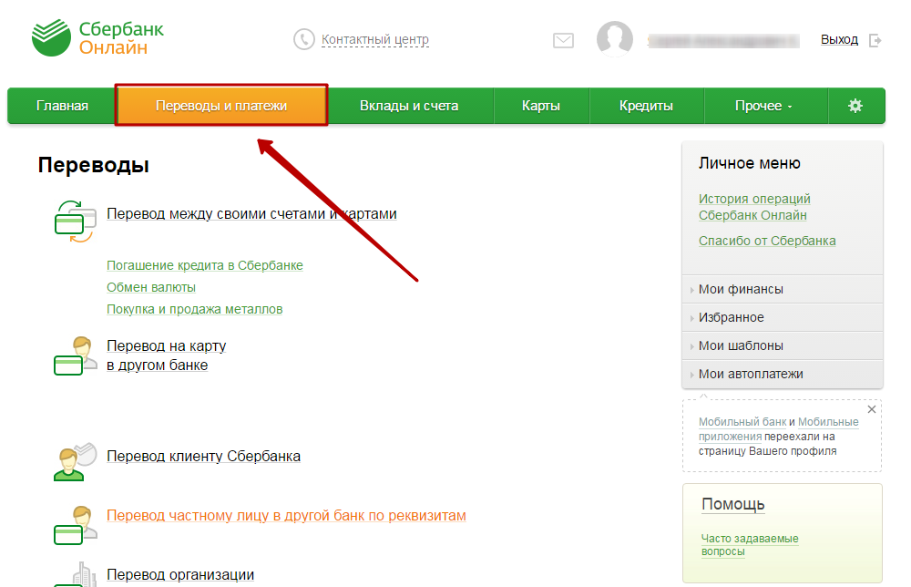The image size is (911, 587).
Task: Open settings gear in navigation bar
Action: [855, 106]
